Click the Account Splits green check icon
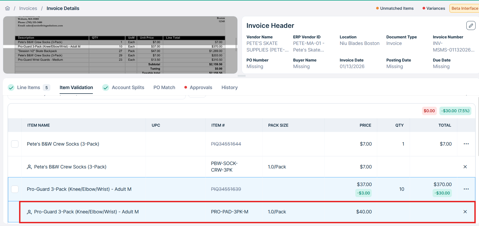Viewport: 479px width, 226px height. [x=106, y=88]
